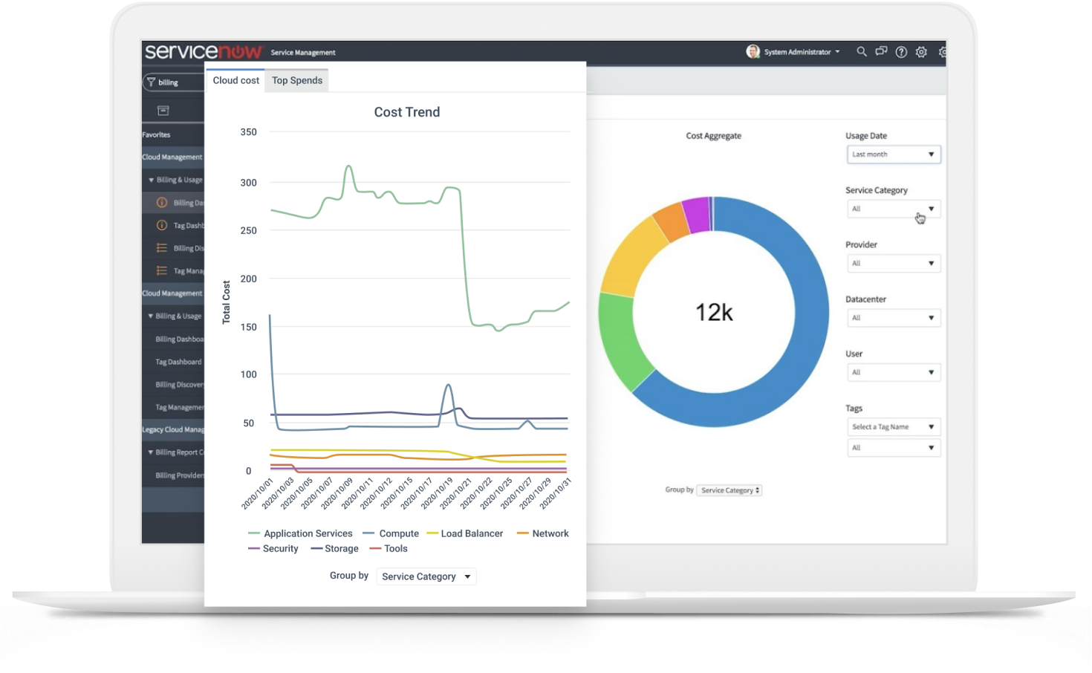Viewport: 1092px width, 673px height.
Task: Click the billing filter navigator field
Action: coord(177,82)
